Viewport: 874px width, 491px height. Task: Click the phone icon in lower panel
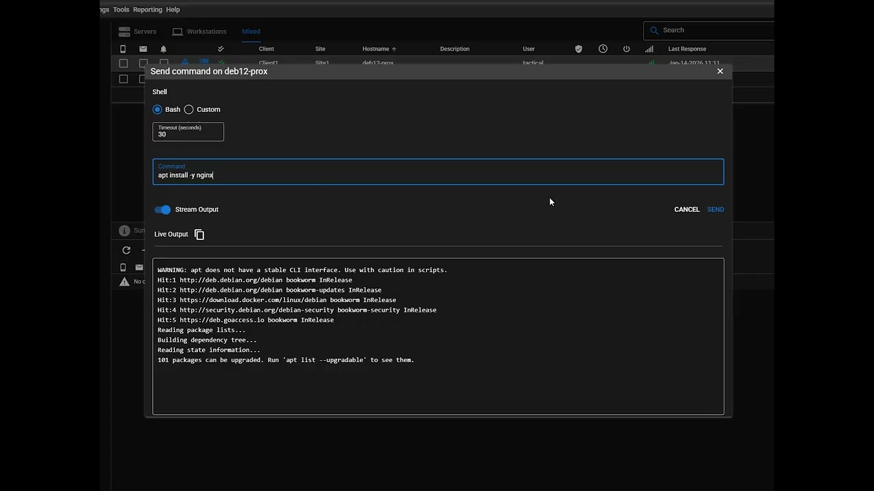coord(123,267)
